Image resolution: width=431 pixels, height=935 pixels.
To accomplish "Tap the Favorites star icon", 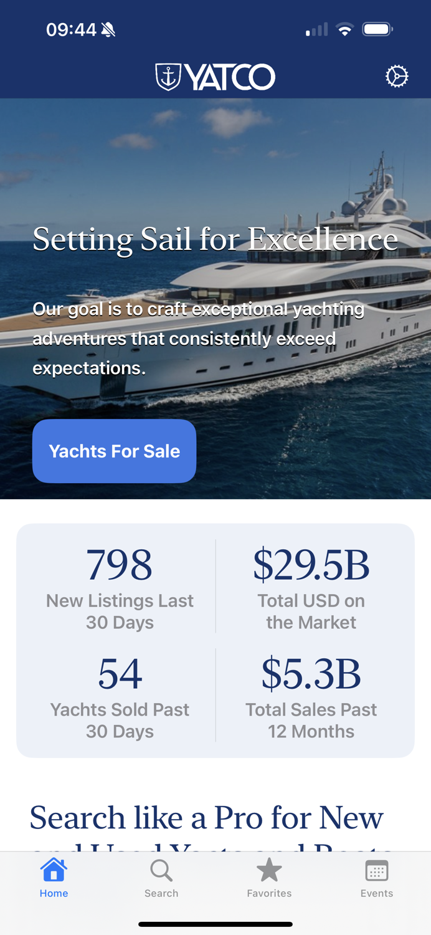I will tap(269, 868).
